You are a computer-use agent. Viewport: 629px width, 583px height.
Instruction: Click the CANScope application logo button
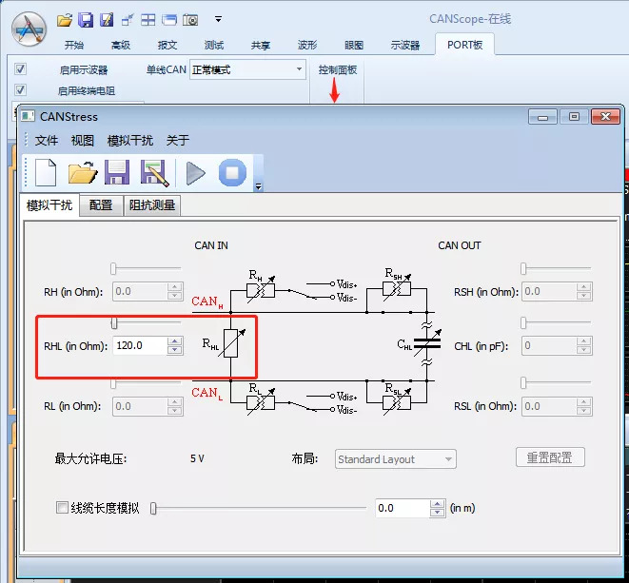28,28
